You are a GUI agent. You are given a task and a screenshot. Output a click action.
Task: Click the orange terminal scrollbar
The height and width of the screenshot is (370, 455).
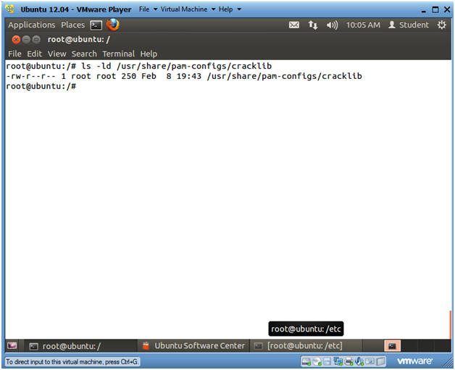pos(450,324)
